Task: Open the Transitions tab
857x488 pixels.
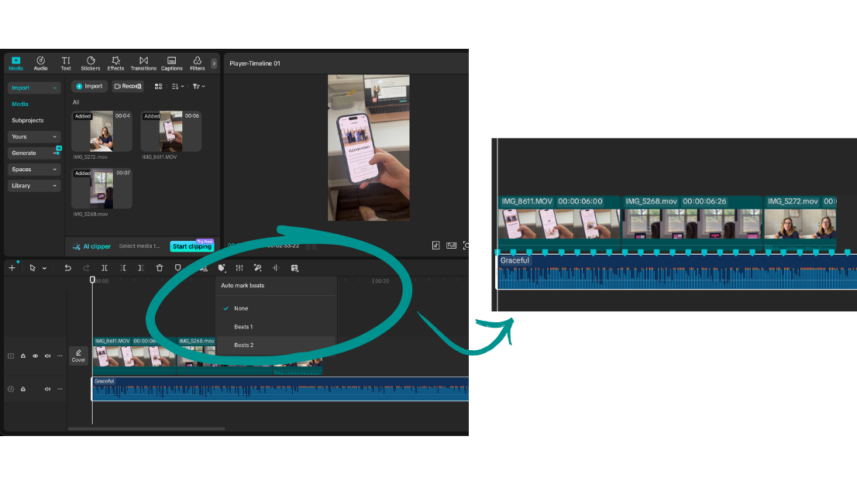Action: click(x=143, y=64)
